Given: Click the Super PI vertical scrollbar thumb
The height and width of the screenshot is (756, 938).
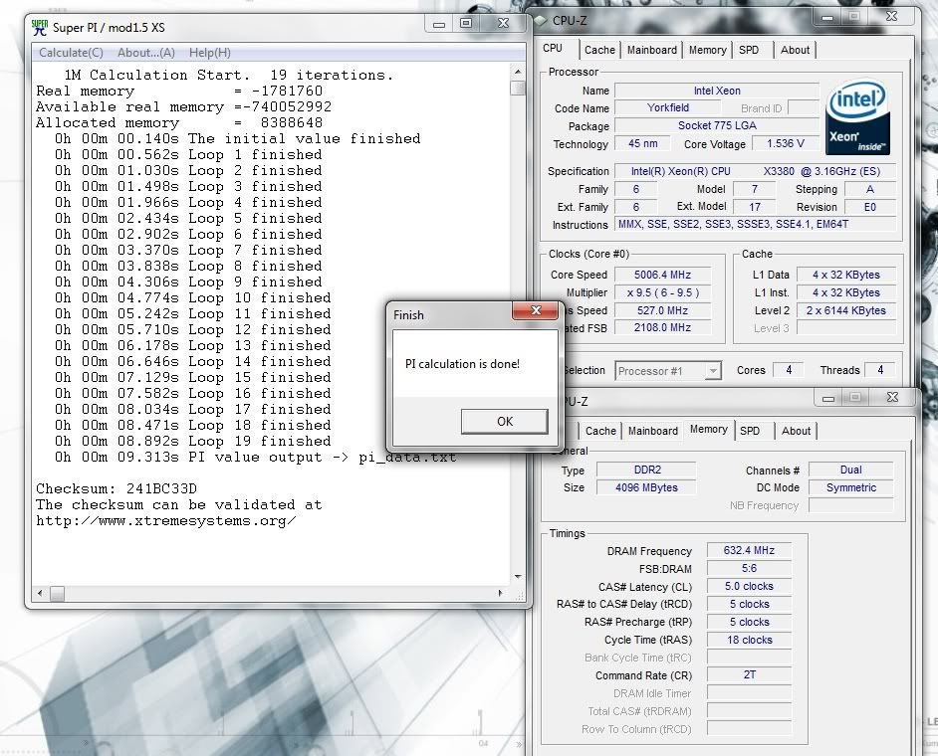Looking at the screenshot, I should pos(518,88).
